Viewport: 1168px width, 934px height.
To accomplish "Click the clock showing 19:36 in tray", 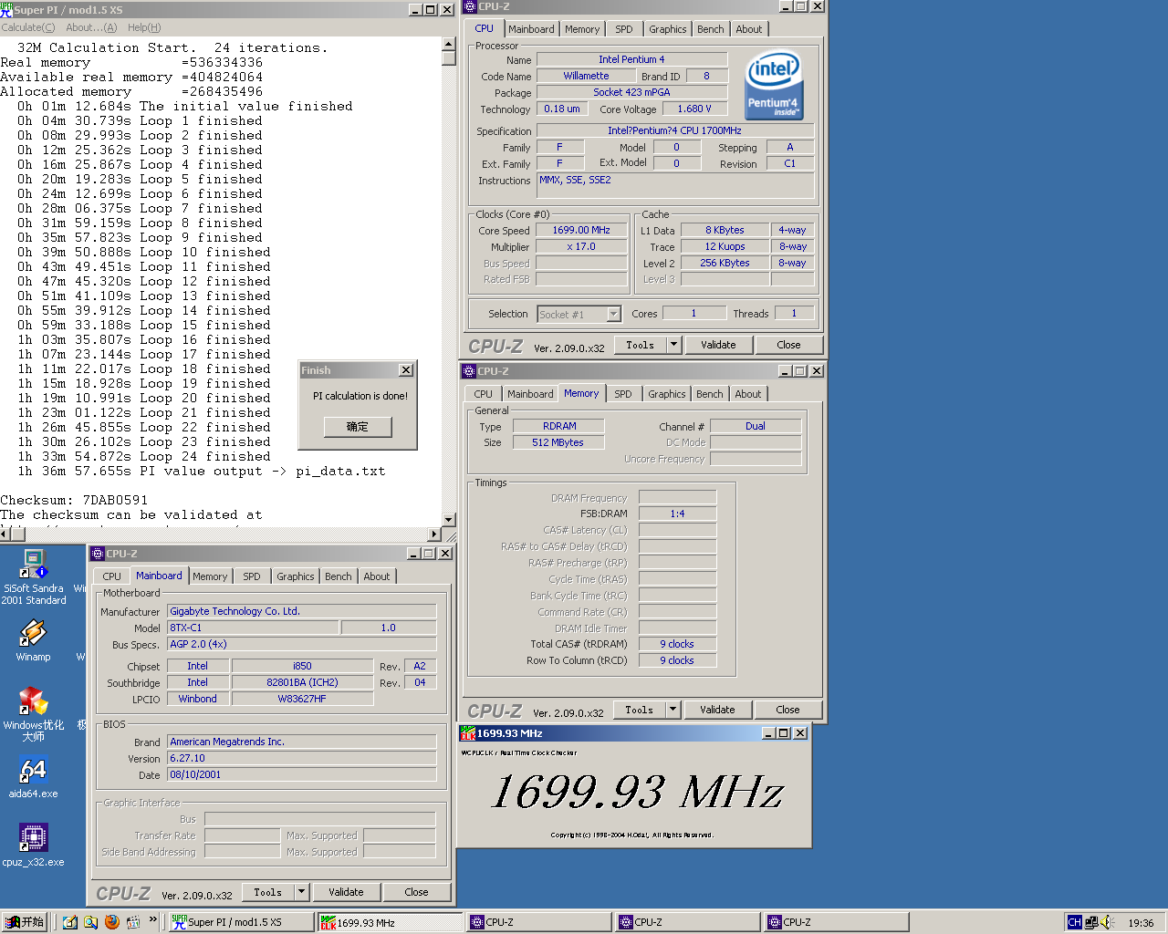I will tap(1141, 923).
